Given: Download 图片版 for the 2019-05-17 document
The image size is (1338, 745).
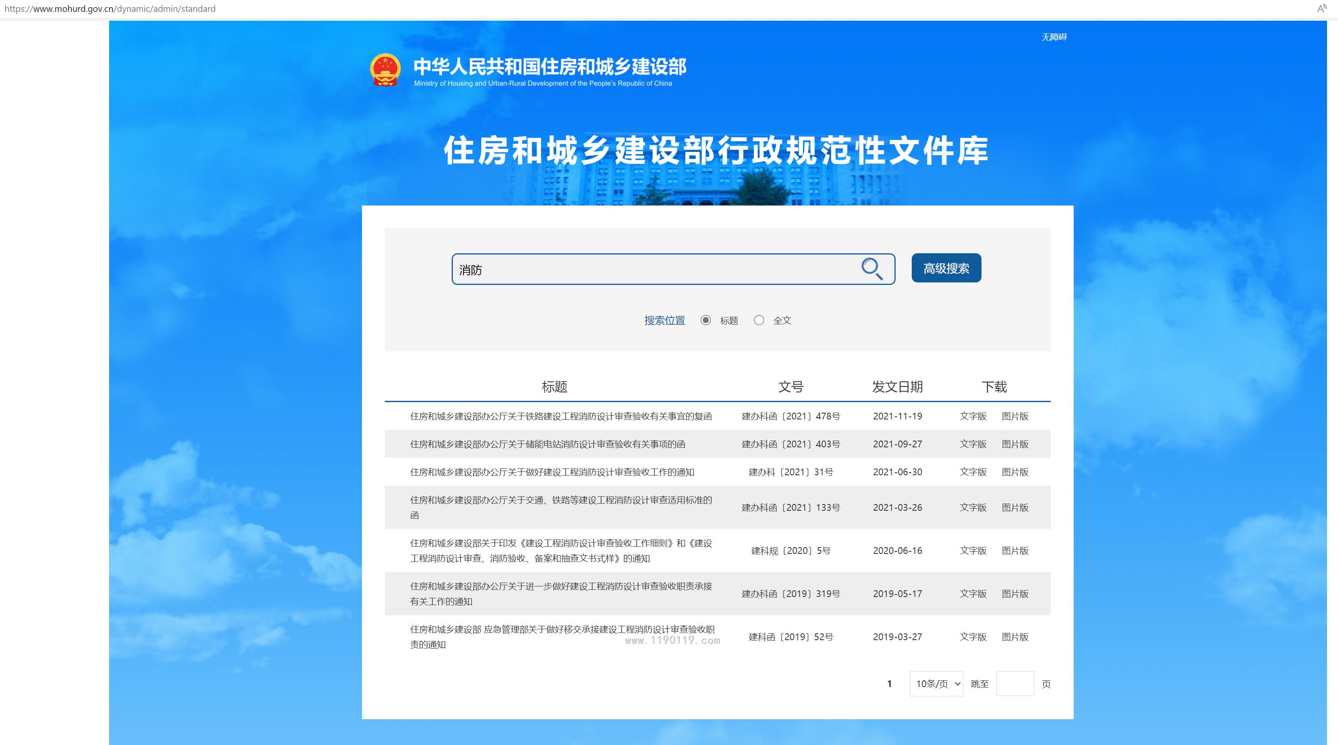Looking at the screenshot, I should 1015,594.
